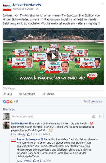The image size is (106, 163).
Task: Open the 70 shares link
Action: tap(9, 110)
